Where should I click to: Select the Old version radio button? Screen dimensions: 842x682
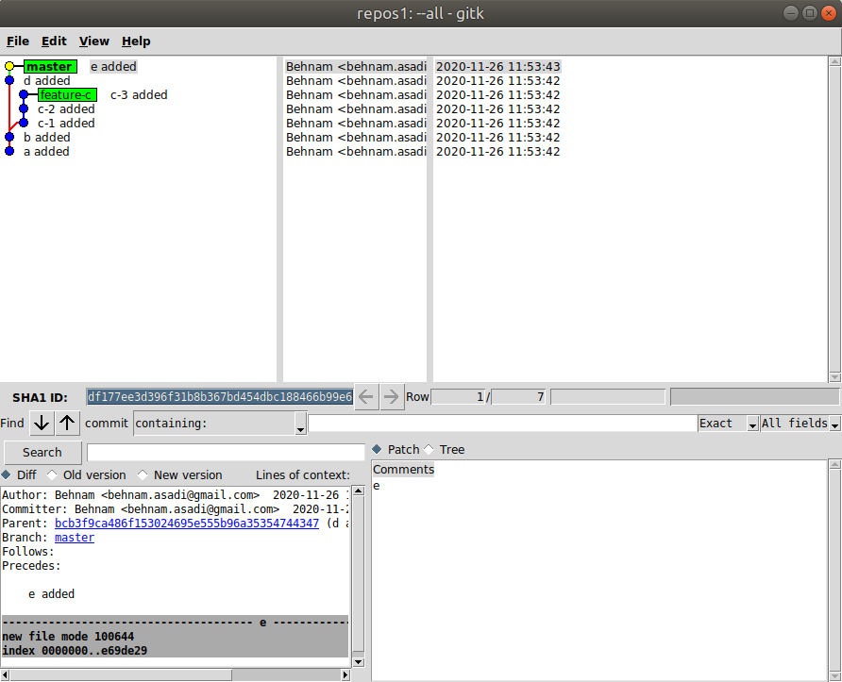tap(52, 475)
